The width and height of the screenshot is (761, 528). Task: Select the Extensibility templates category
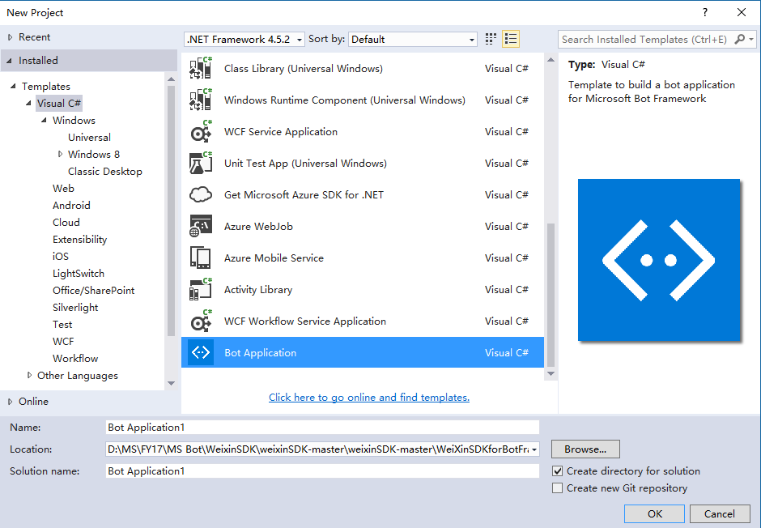coord(79,239)
